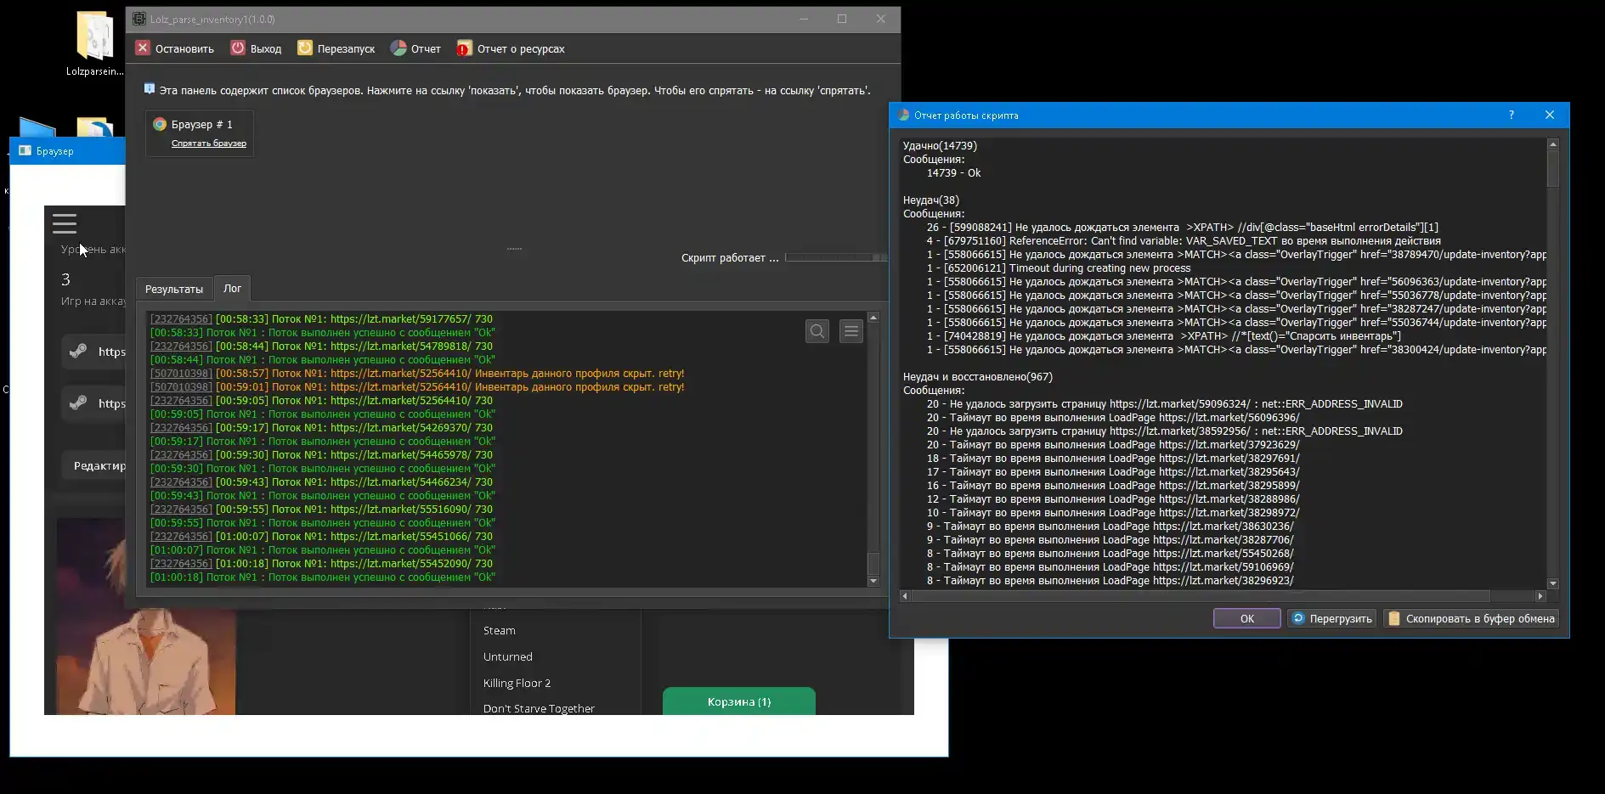Click first Steam https link icon in browser
The height and width of the screenshot is (794, 1605).
pyautogui.click(x=78, y=351)
